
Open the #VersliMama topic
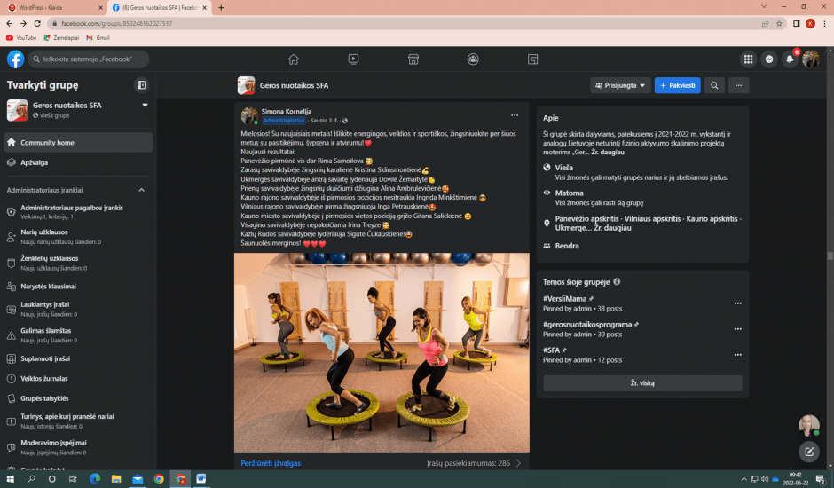[x=564, y=298]
